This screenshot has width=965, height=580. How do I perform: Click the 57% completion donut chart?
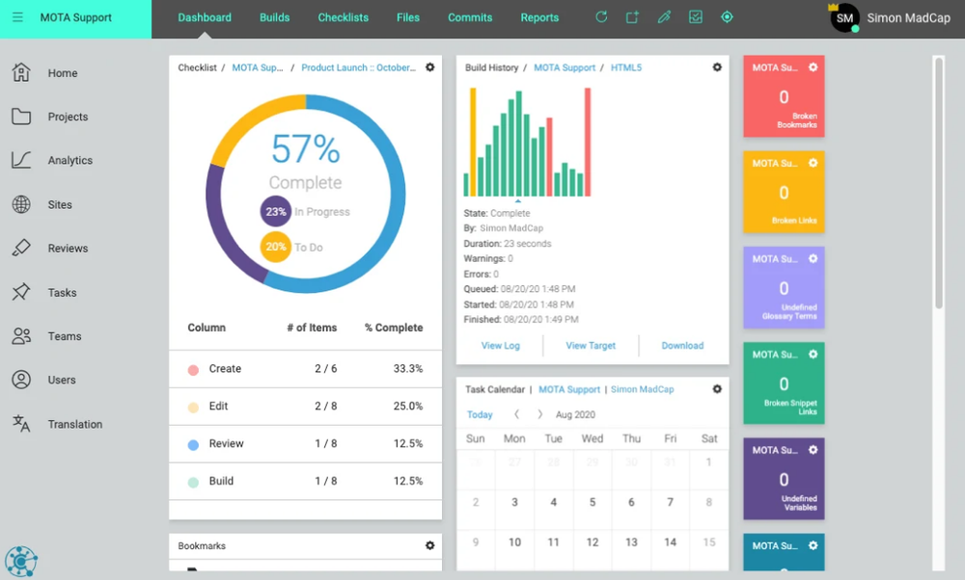click(x=305, y=189)
